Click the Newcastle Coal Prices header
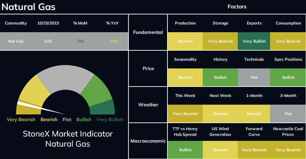Viewport: 306px width, 159px height. tap(288, 131)
